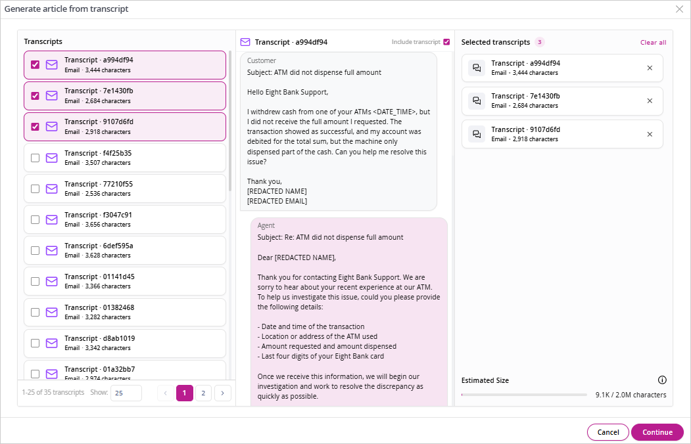Screen dimensions: 691x444
Task: Click agent reply 'Re: ATM did not dispense' bubble
Action: tap(349, 311)
